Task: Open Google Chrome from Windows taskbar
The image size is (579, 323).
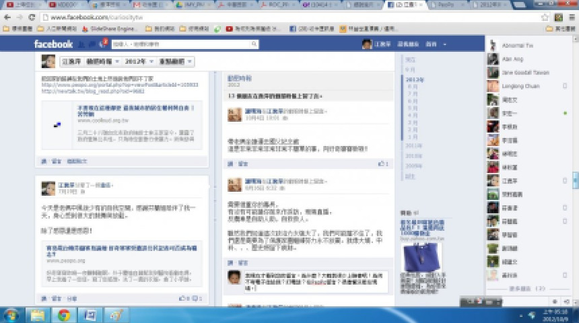Action: 63,314
